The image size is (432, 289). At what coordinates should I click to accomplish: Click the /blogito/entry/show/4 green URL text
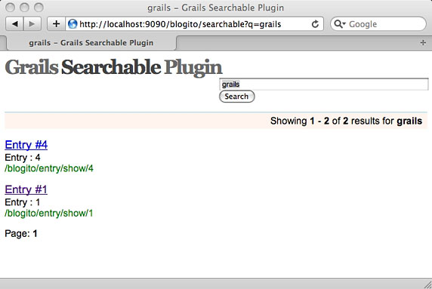click(x=49, y=168)
